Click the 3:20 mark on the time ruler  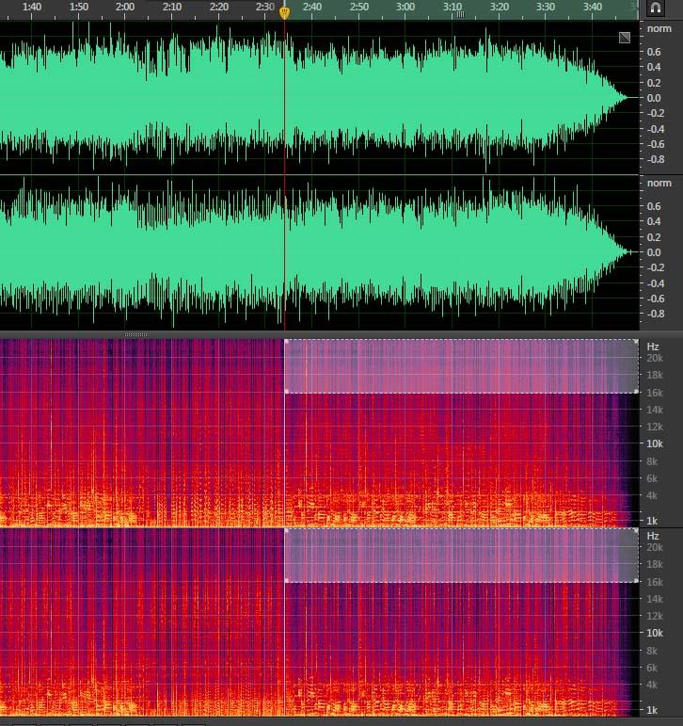(x=500, y=7)
